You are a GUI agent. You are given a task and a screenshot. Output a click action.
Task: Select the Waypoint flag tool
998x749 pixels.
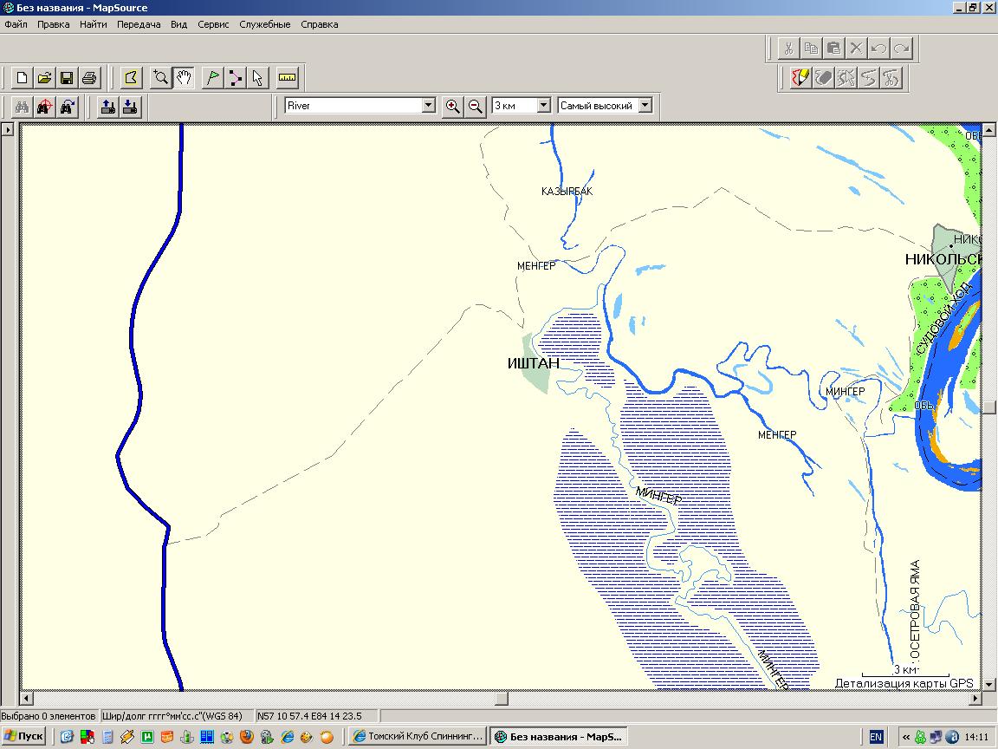point(211,78)
